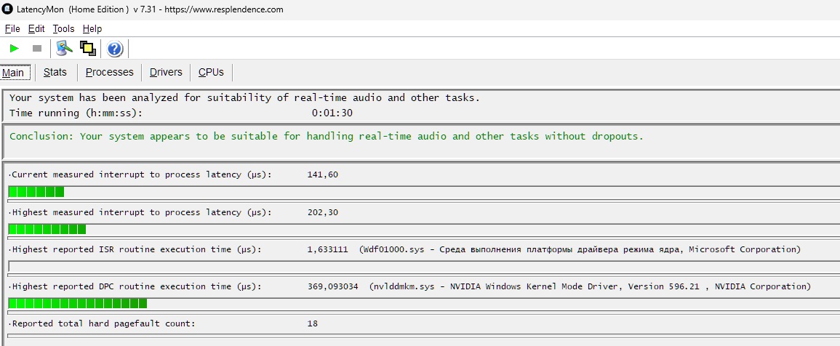The image size is (840, 346).
Task: Open options via computer-with-pencil icon
Action: pyautogui.click(x=64, y=49)
